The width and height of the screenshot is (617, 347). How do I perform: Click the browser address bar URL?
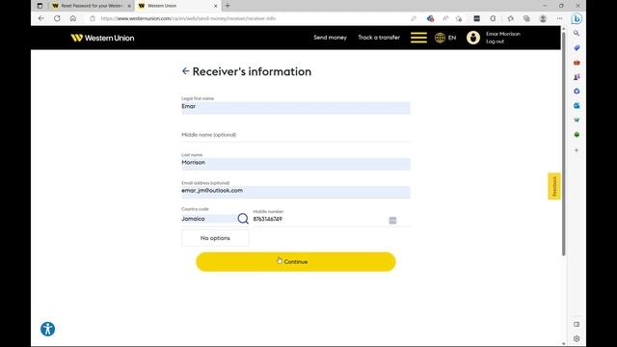188,18
